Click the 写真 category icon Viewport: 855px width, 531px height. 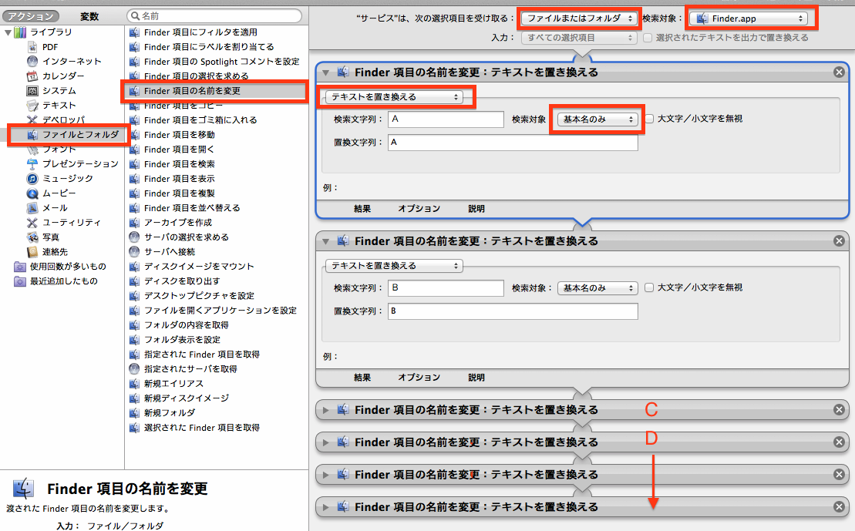tap(32, 237)
